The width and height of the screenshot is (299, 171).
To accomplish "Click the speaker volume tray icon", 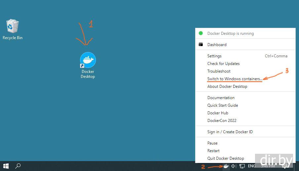I will (234, 166).
